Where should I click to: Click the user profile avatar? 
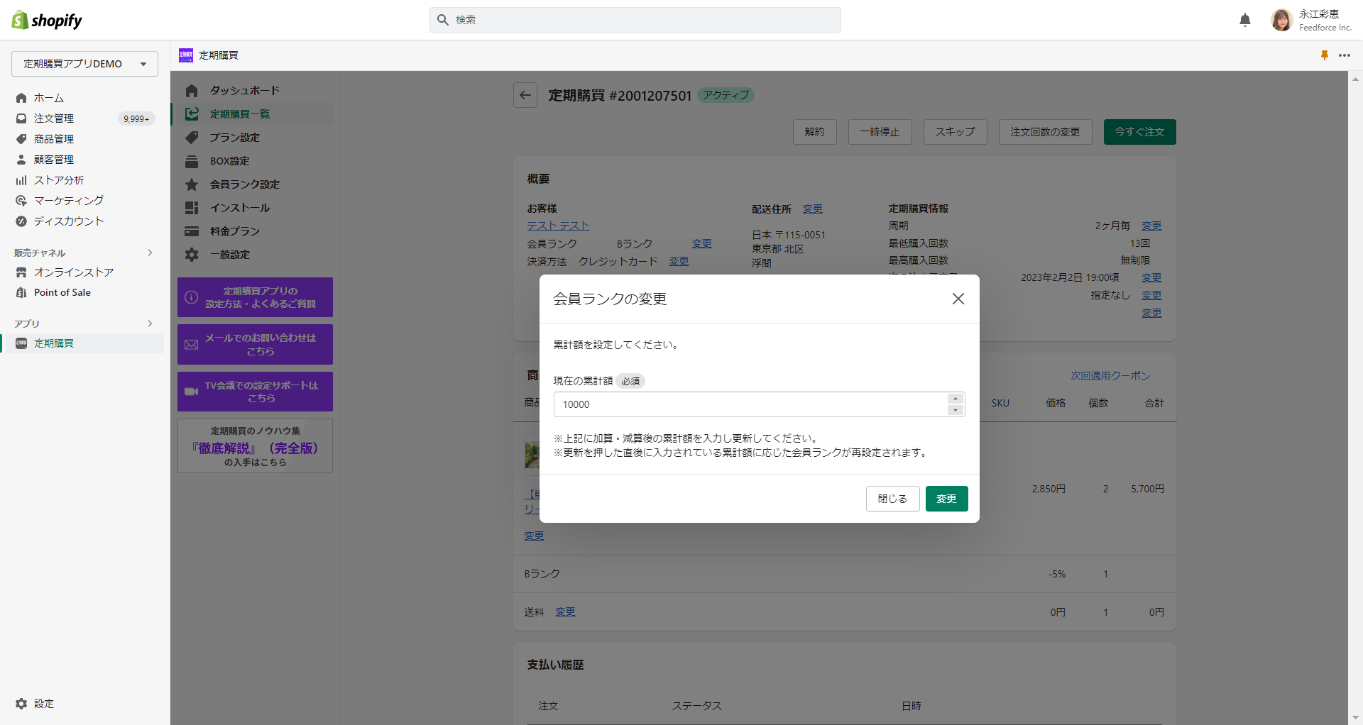tap(1281, 20)
